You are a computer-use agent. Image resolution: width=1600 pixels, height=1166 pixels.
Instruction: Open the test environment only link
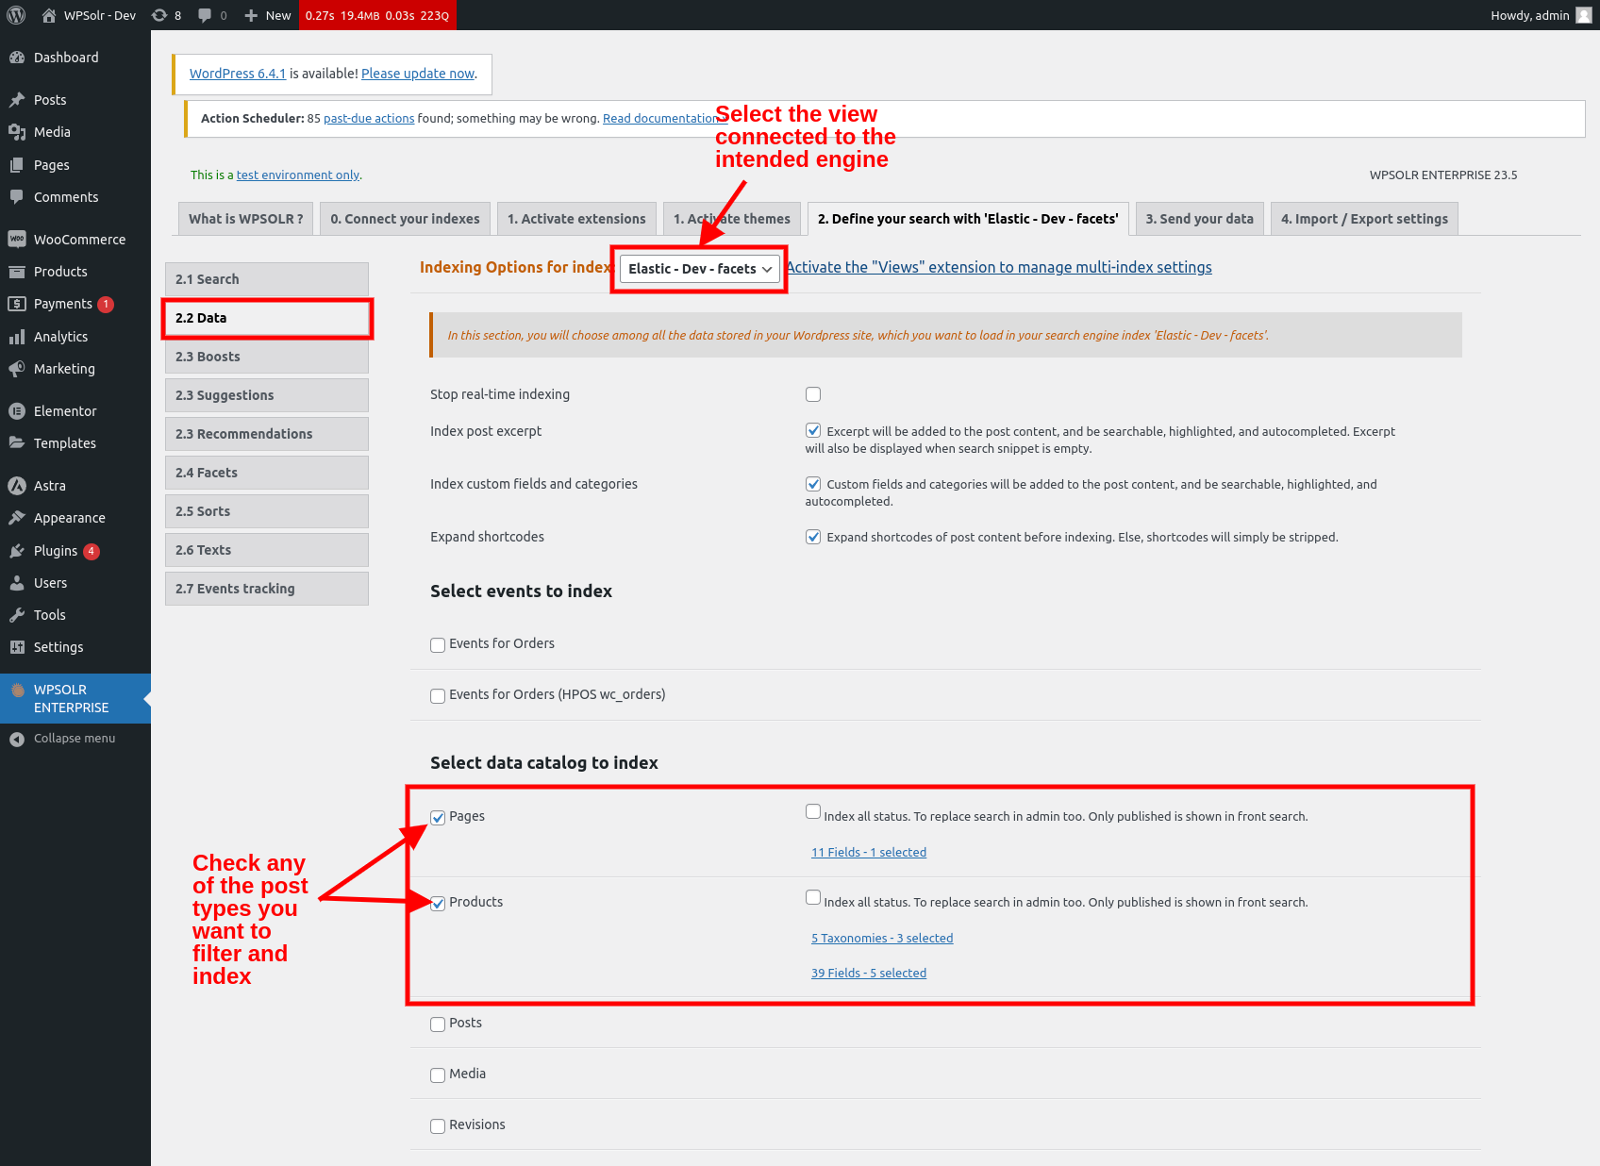(298, 175)
